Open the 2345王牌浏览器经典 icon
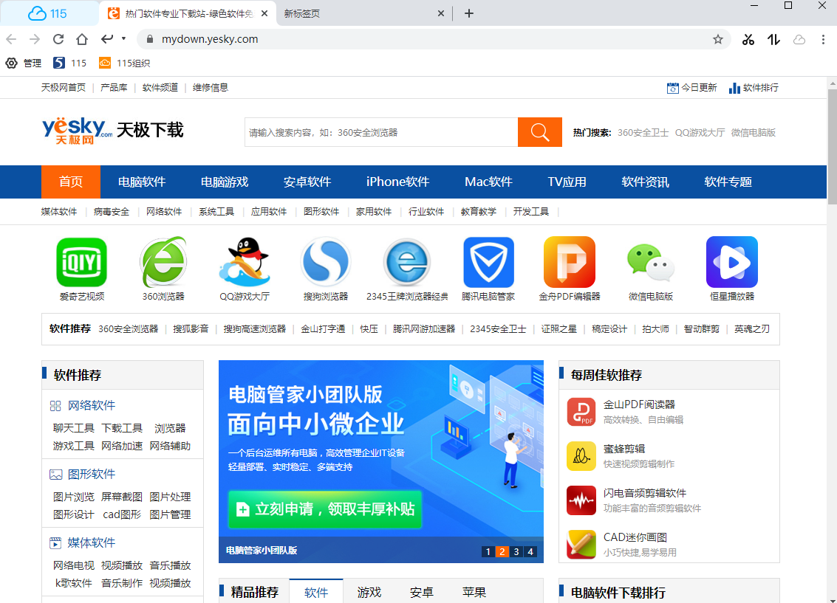The width and height of the screenshot is (837, 603). pos(407,262)
